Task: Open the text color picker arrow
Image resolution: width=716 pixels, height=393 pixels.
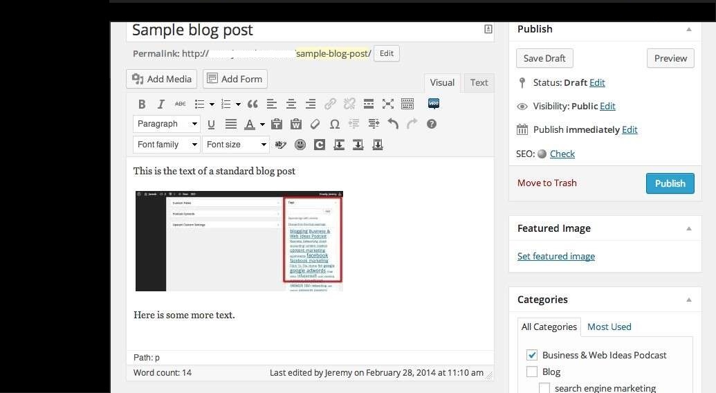Action: 262,124
